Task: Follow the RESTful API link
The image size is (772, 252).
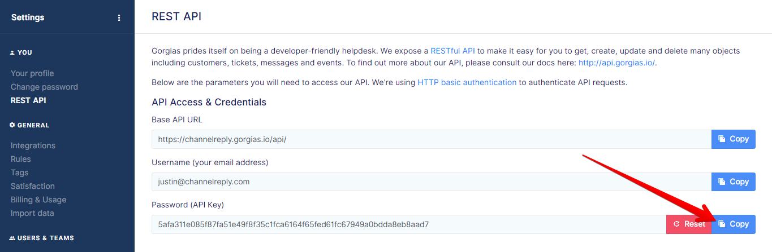Action: [453, 51]
